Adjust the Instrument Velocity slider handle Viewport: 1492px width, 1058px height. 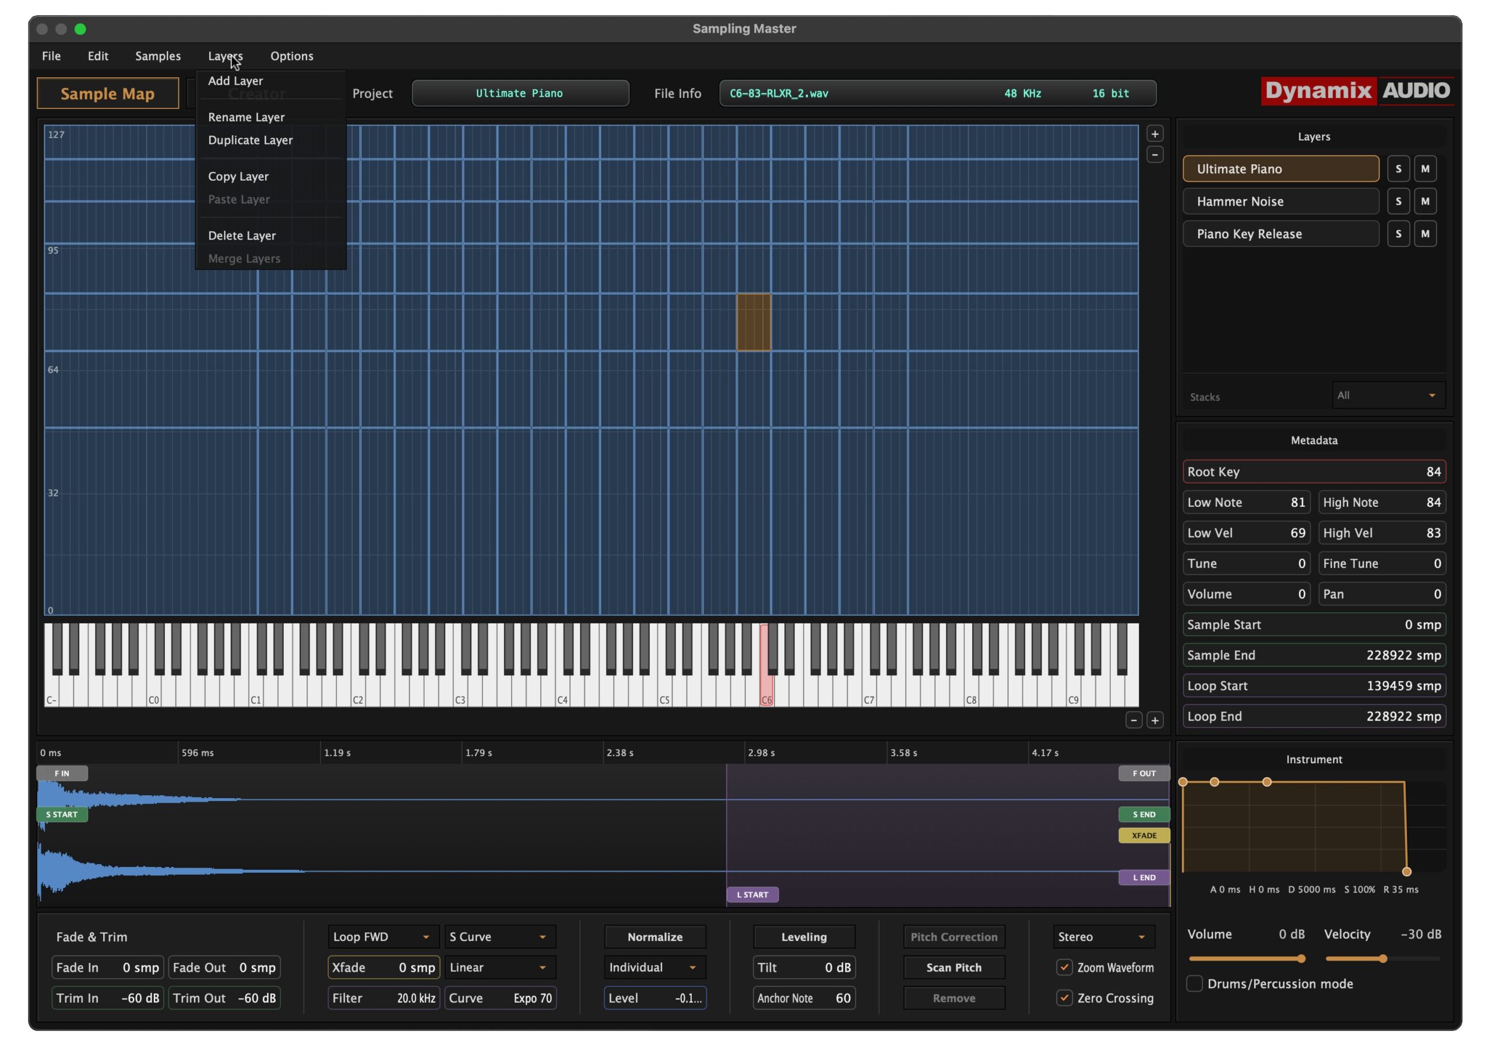[x=1382, y=959]
